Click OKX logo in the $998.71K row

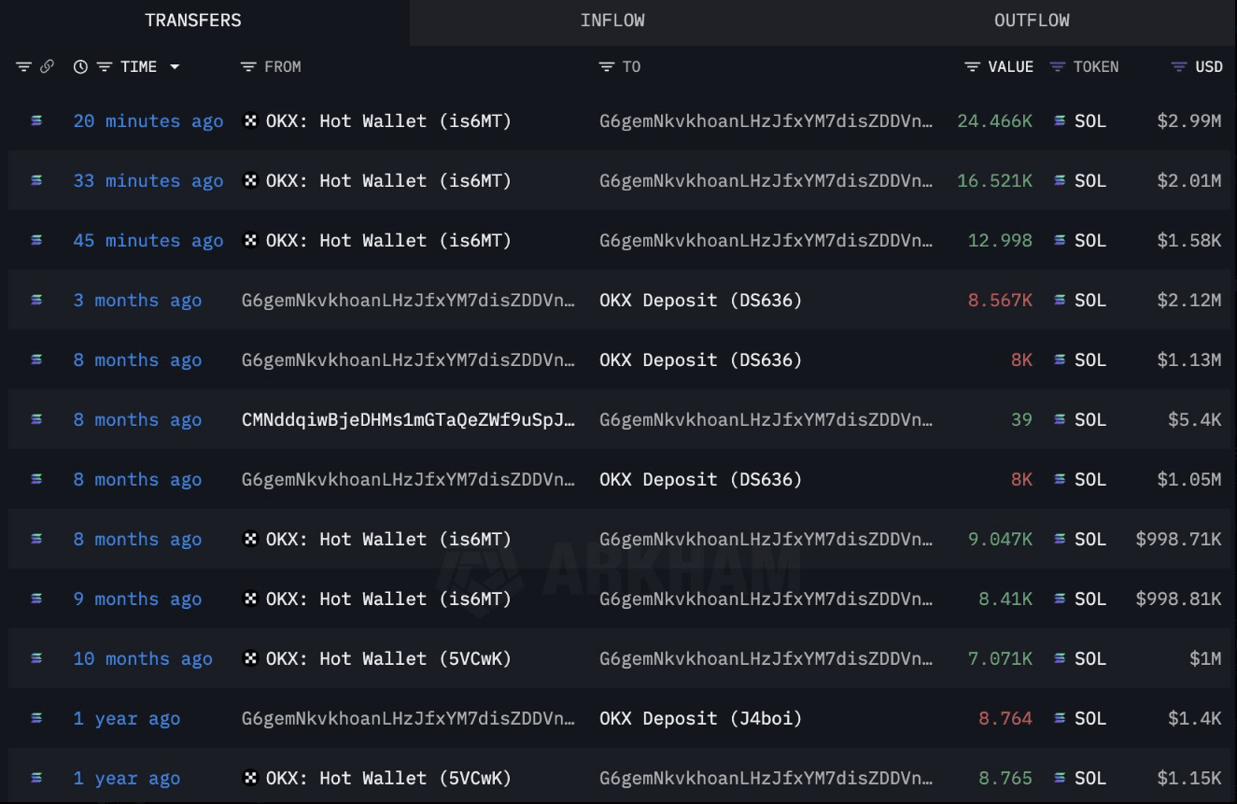point(250,539)
